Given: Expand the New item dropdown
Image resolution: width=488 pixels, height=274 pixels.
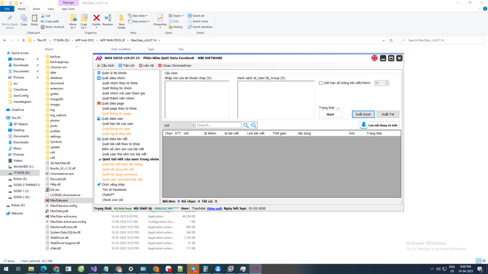Looking at the screenshot, I should [x=140, y=16].
